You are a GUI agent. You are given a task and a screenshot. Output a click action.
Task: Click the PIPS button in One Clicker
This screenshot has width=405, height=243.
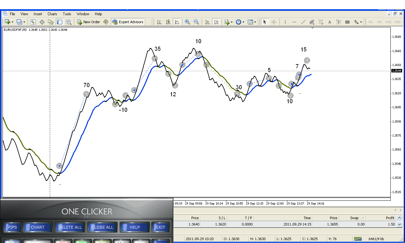pyautogui.click(x=12, y=227)
